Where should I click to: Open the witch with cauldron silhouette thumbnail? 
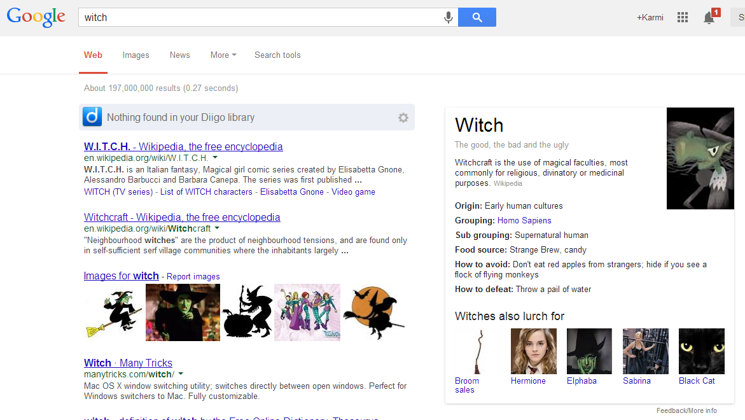tap(247, 312)
